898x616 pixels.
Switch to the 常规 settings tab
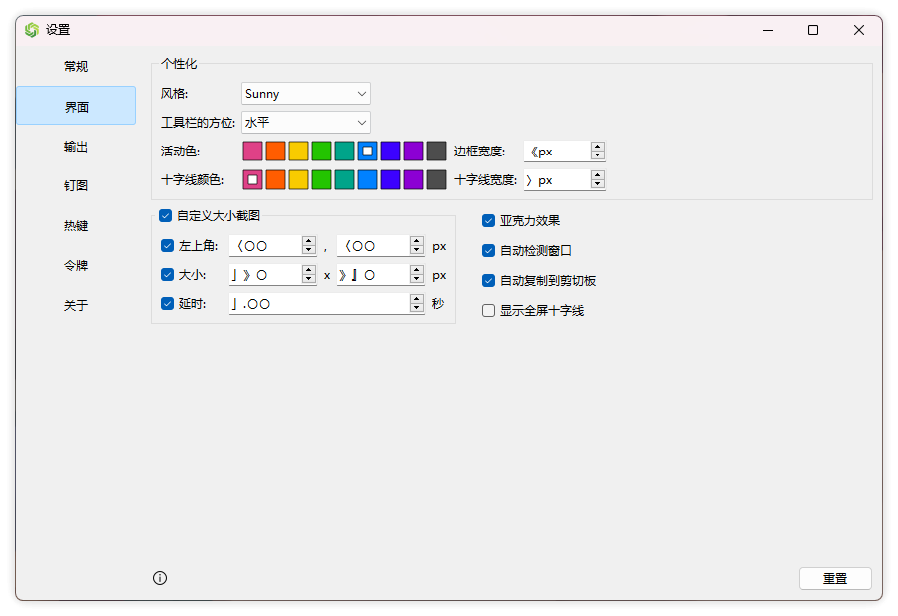(x=76, y=66)
